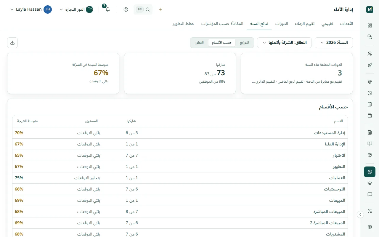Open the clock time tracking icon
The image size is (379, 237).
pos(370,93)
